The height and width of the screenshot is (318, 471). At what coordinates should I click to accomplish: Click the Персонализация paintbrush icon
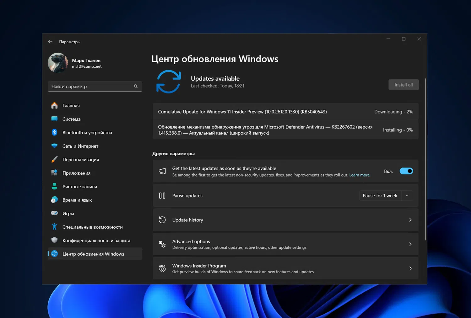[x=54, y=159]
